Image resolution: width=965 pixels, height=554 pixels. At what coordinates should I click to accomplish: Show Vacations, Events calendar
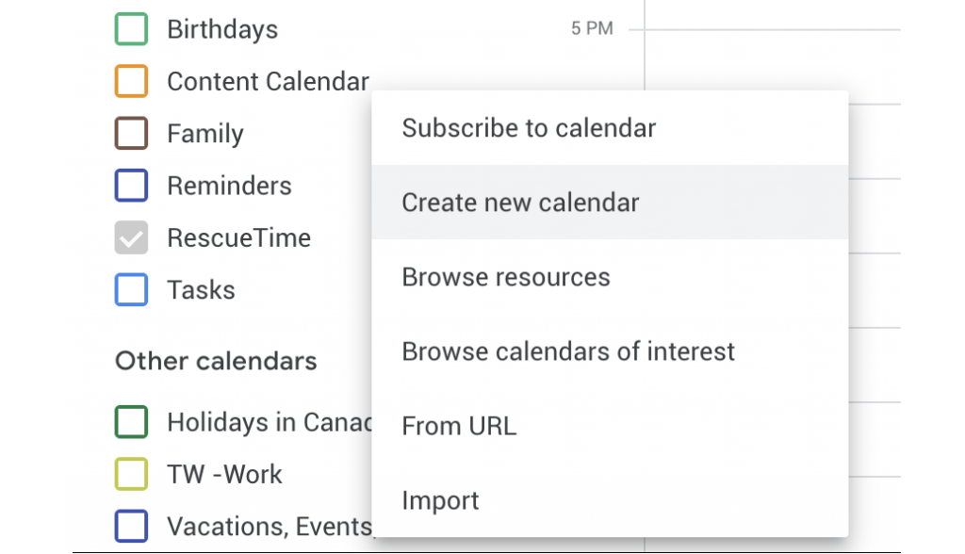point(131,526)
